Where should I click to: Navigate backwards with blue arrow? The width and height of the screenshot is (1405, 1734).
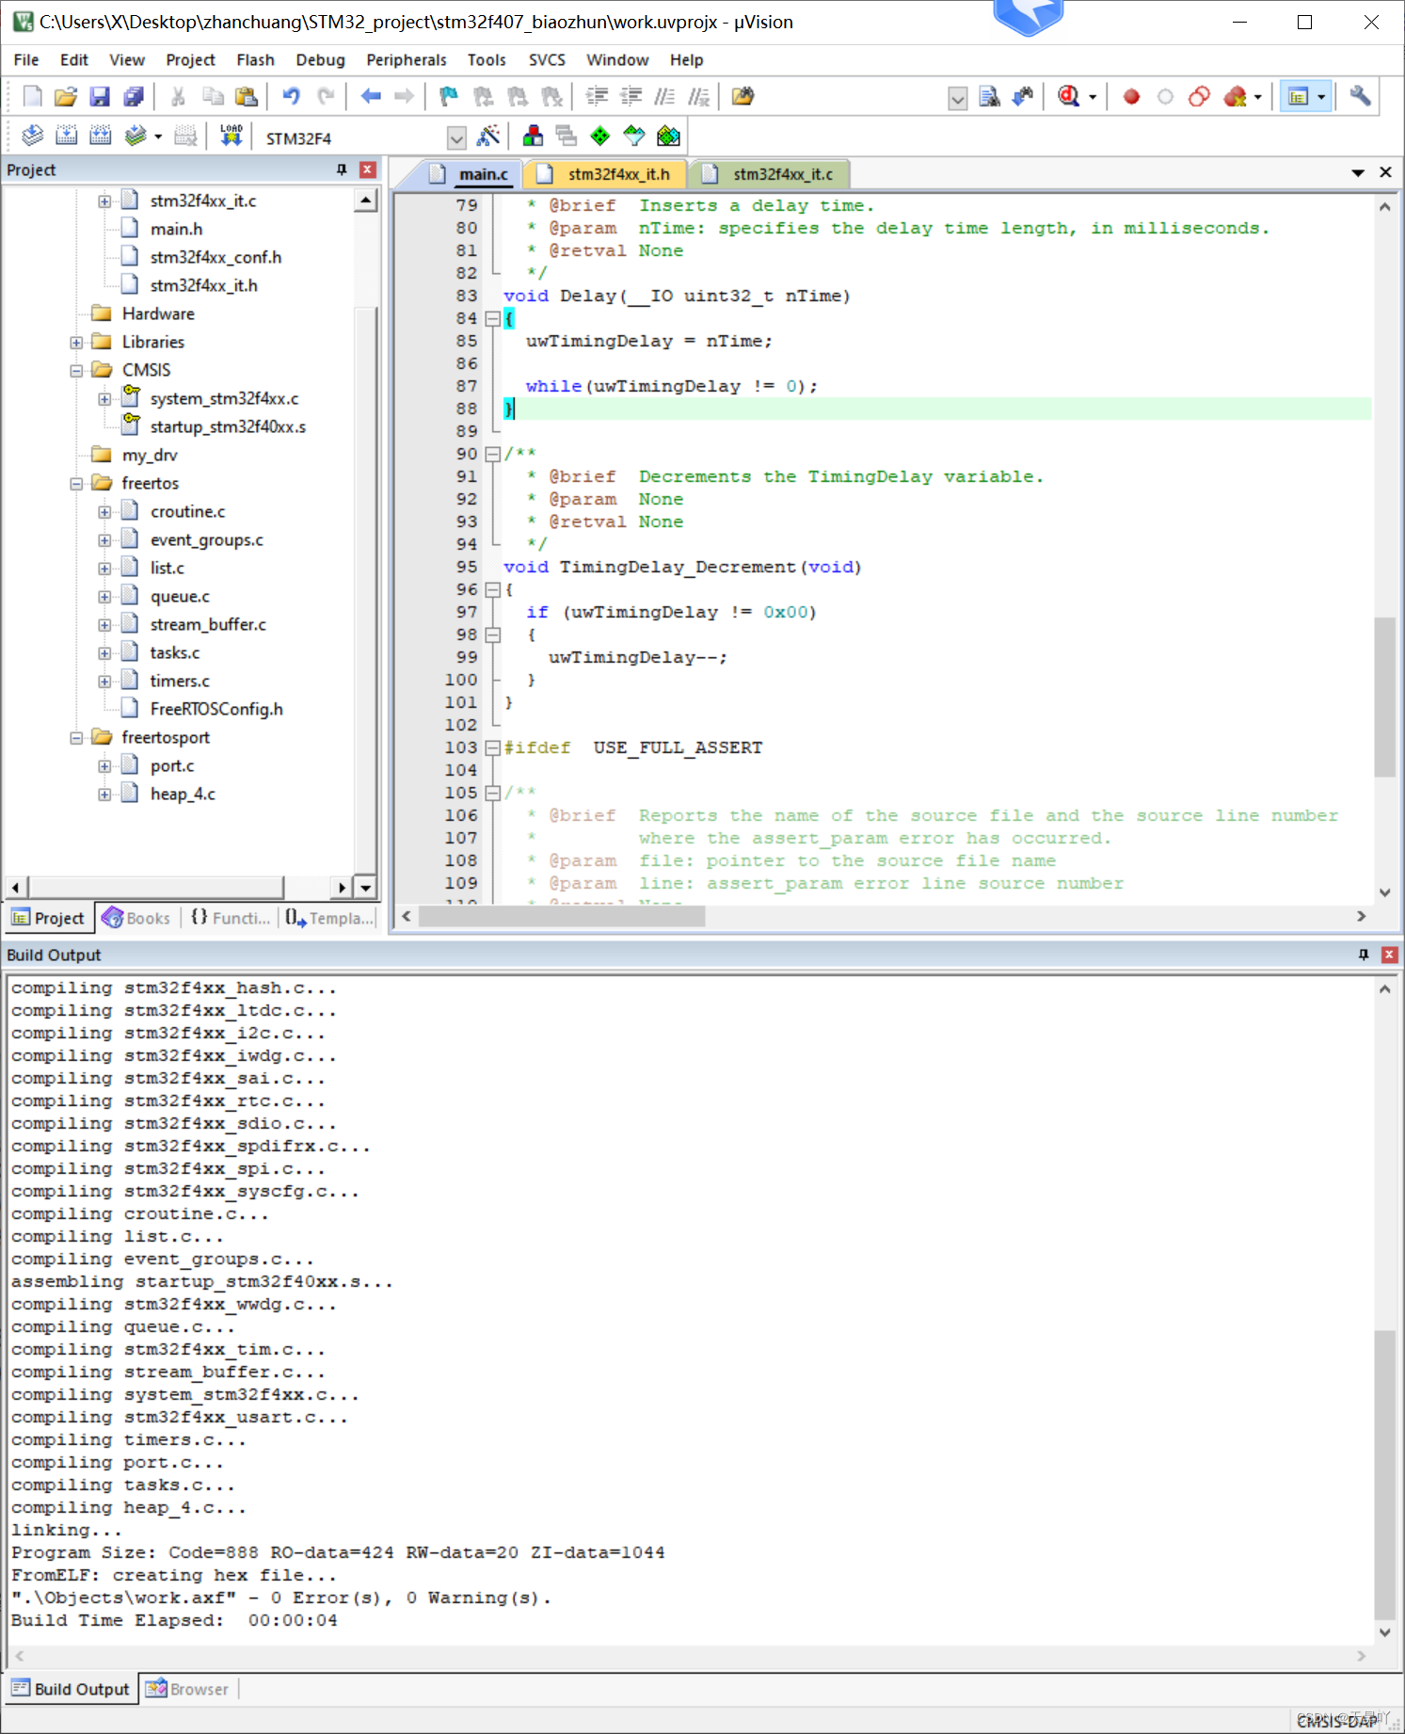pos(371,96)
